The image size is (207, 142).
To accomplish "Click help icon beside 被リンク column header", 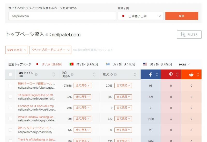I will tap(116, 74).
